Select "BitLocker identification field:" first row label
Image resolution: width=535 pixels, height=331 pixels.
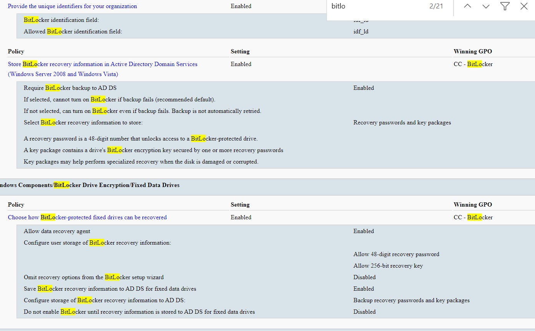(61, 20)
